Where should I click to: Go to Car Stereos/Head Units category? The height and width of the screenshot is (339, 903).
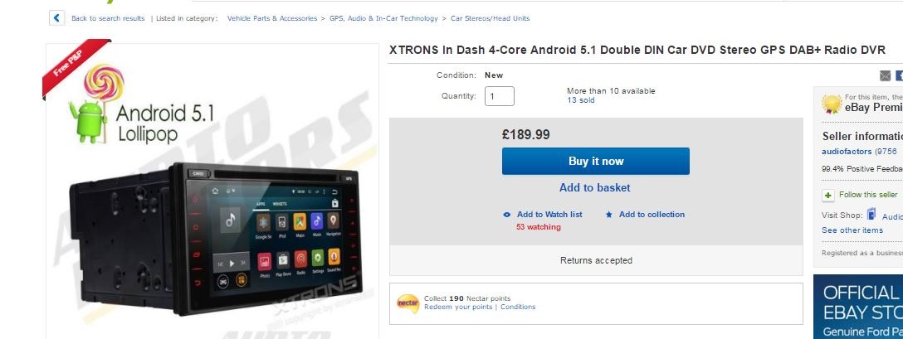pos(490,18)
